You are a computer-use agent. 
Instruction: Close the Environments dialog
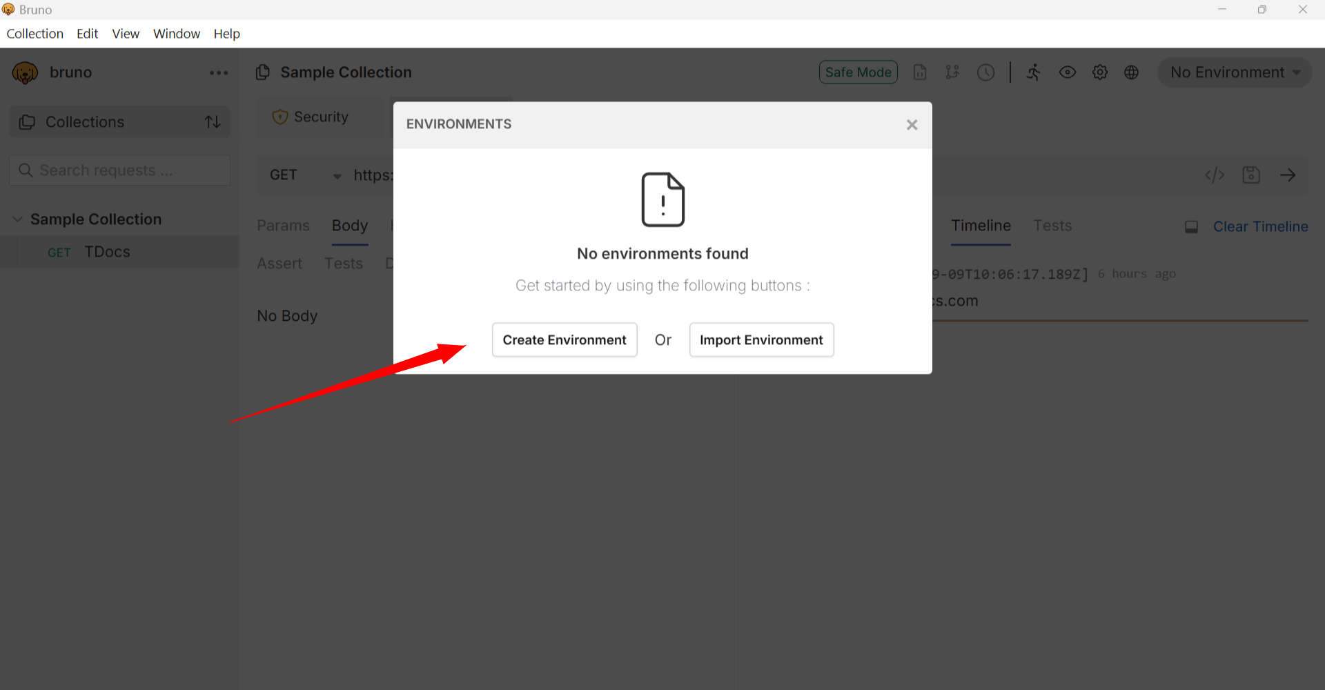click(x=912, y=125)
